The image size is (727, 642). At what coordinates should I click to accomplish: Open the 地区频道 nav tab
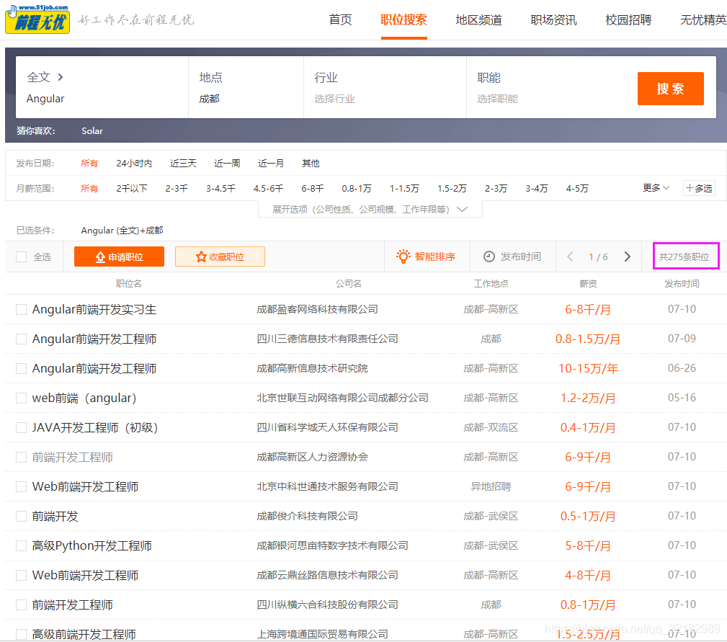(x=478, y=20)
